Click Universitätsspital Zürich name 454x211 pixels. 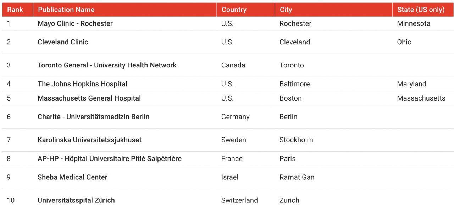(x=76, y=200)
